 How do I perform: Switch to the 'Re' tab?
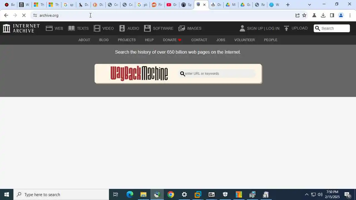(260, 5)
